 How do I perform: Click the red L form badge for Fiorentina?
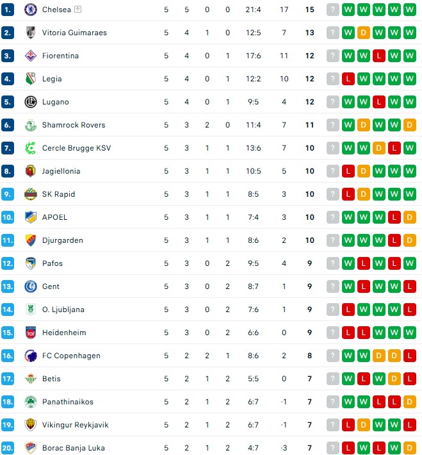pos(379,56)
